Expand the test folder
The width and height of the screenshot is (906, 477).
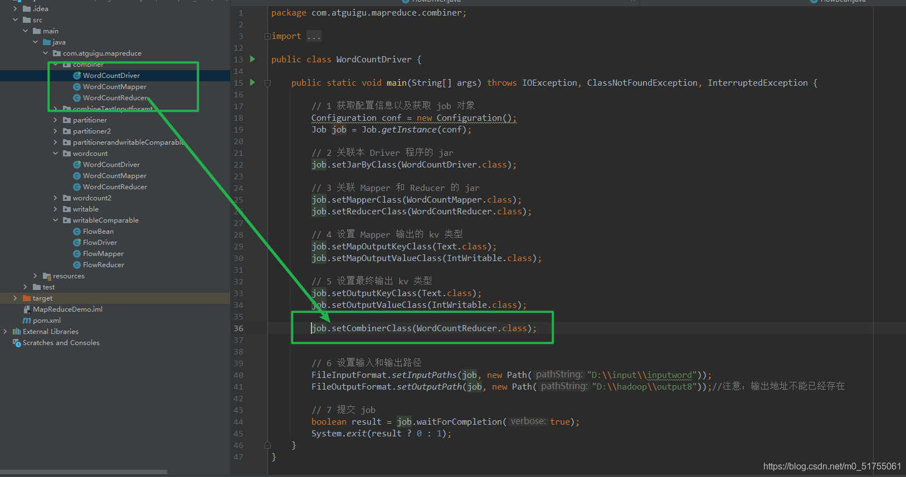pyautogui.click(x=25, y=287)
